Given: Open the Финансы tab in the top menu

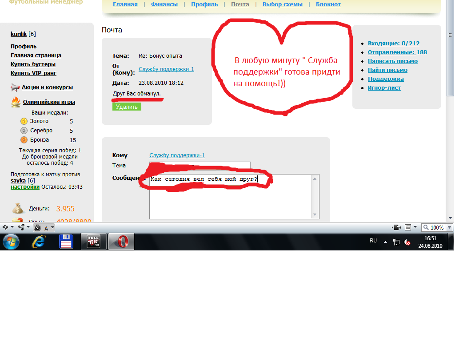Looking at the screenshot, I should pos(164,4).
